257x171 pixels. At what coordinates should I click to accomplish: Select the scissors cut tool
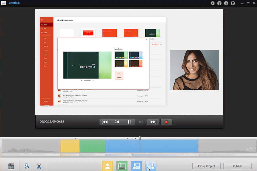click(39, 166)
